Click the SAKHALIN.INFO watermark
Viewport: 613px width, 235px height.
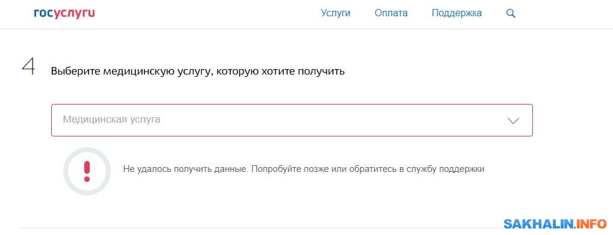point(555,224)
